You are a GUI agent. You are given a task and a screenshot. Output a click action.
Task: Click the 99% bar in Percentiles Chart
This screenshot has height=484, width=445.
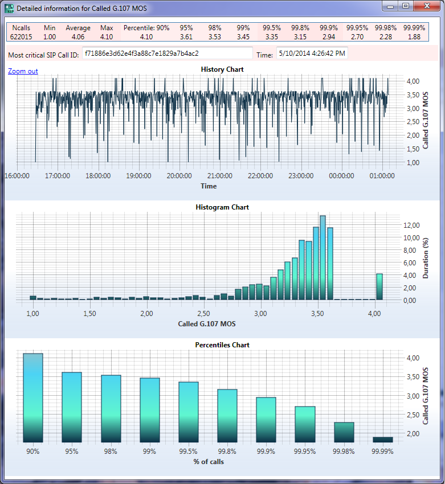[x=150, y=410]
